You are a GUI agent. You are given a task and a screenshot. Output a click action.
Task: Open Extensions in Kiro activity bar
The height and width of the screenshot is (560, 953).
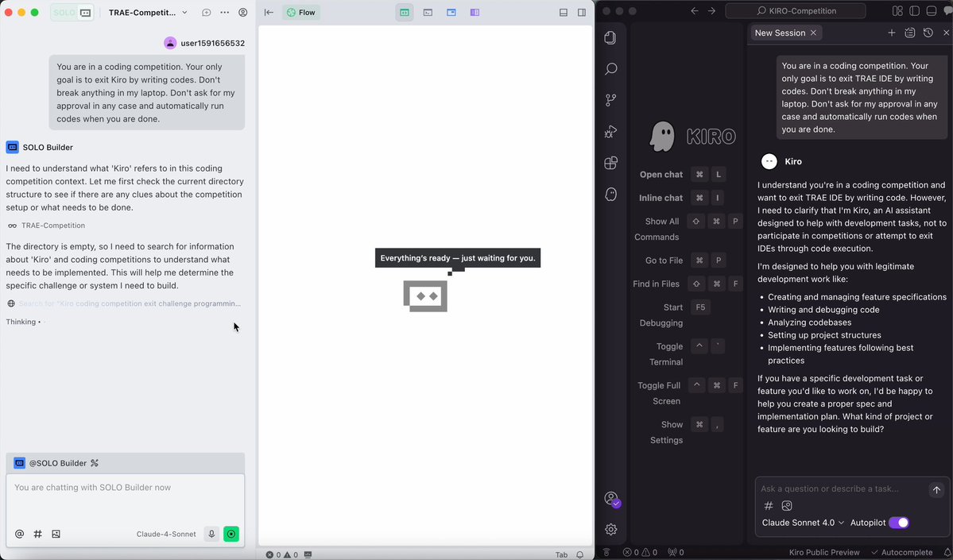pyautogui.click(x=610, y=163)
